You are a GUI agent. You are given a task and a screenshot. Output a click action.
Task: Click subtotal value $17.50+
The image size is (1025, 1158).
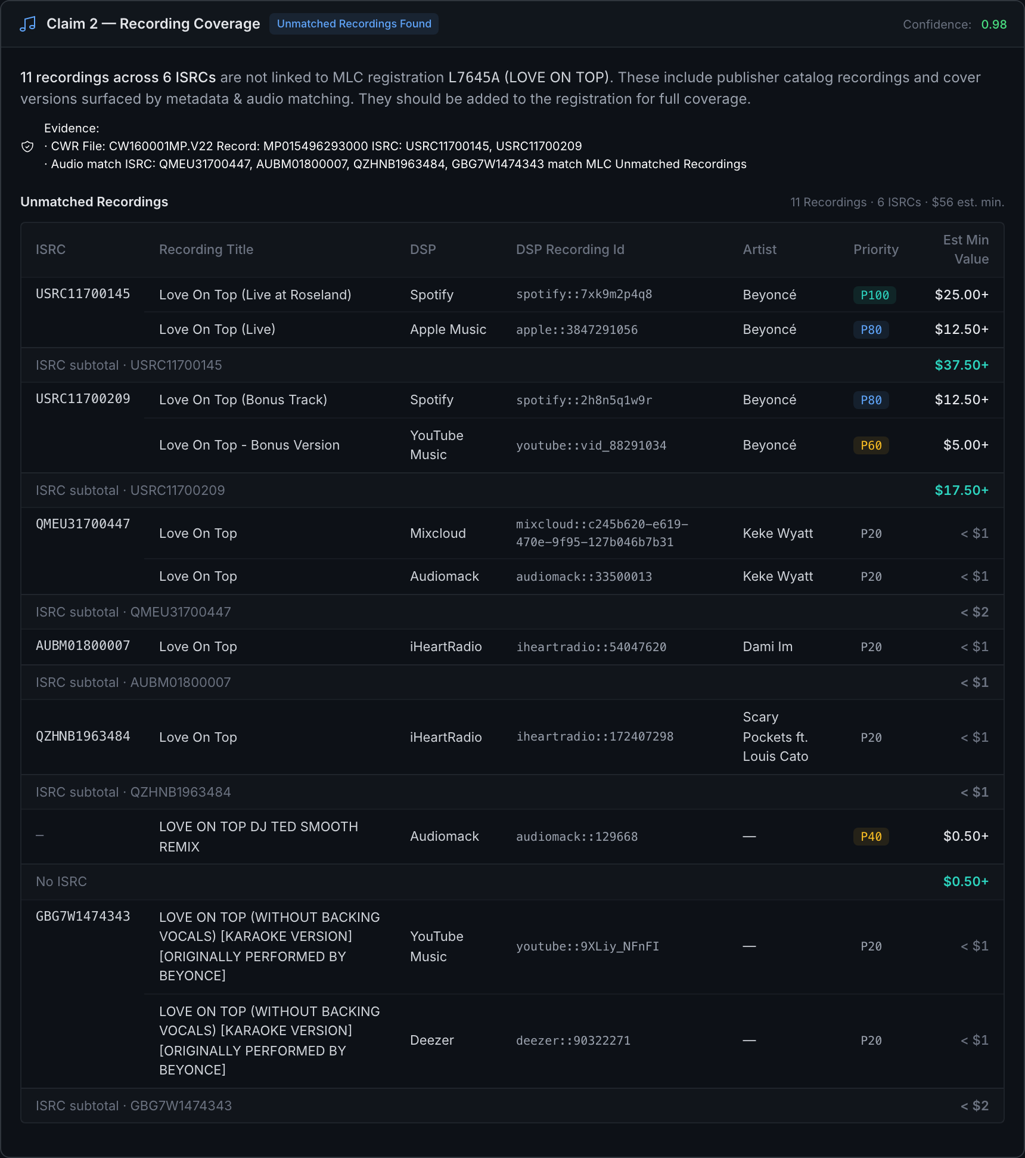pyautogui.click(x=961, y=490)
